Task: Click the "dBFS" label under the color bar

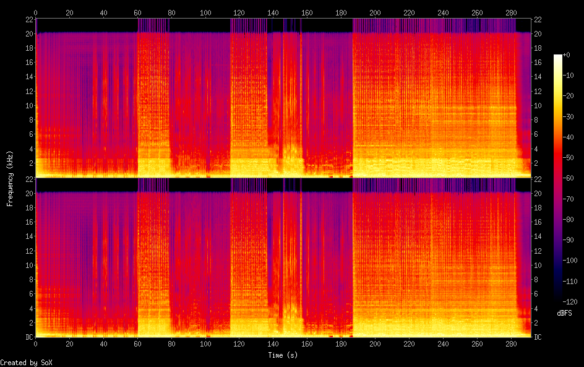Action: 564,313
